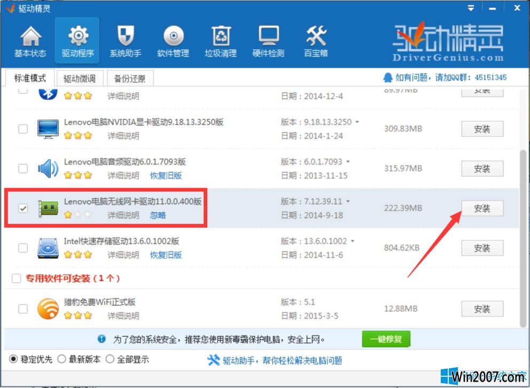
Task: Click the star rating of Intel storage driver
Action: pyautogui.click(x=78, y=254)
